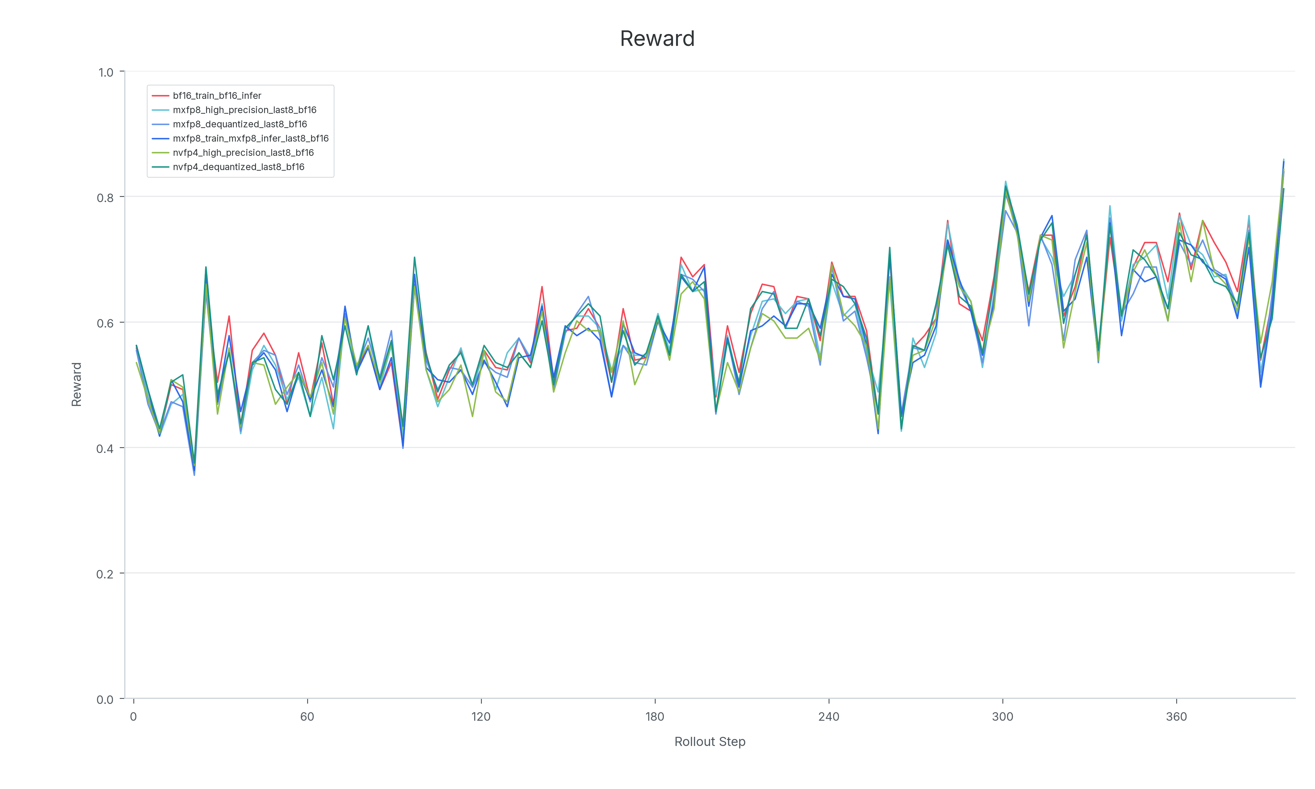The image size is (1315, 789).
Task: Click the 240 x-axis tick label
Action: (x=829, y=717)
